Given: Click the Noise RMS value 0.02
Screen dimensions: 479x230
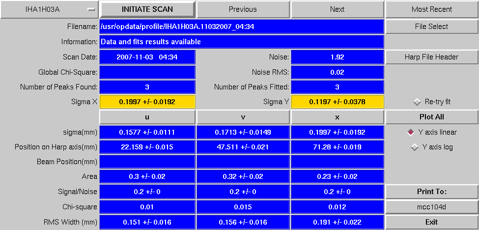Looking at the screenshot, I should (337, 72).
